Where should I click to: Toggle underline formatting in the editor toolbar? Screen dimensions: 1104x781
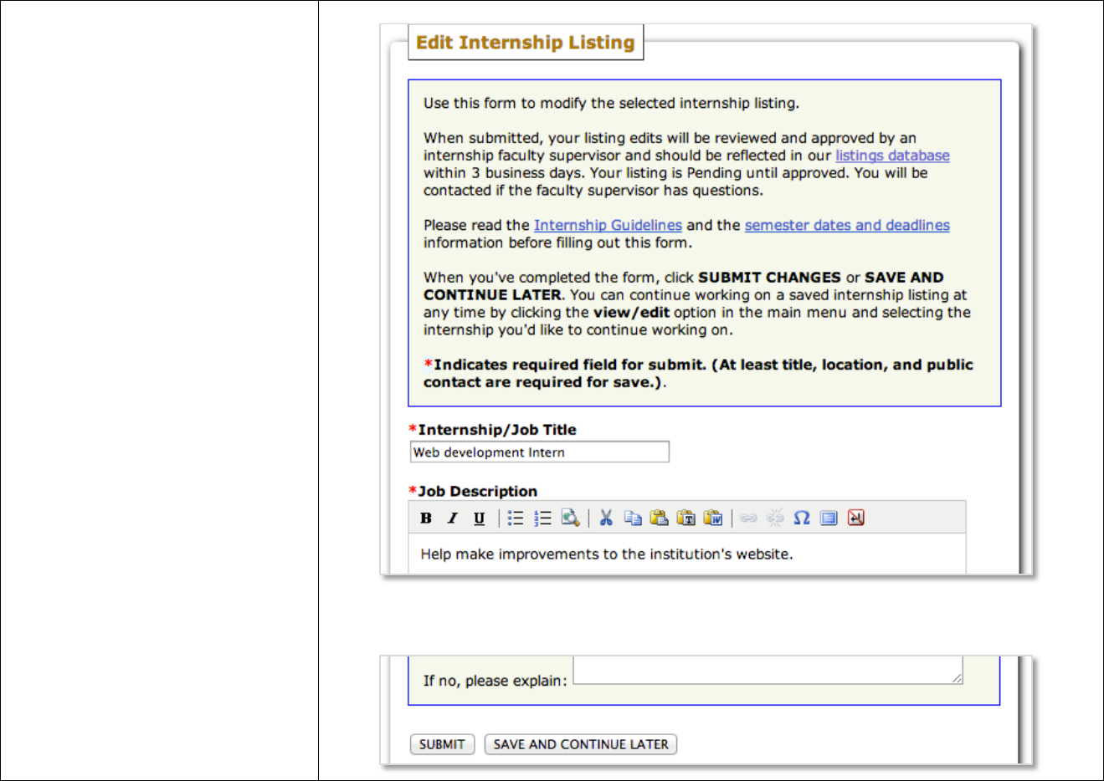click(x=479, y=518)
